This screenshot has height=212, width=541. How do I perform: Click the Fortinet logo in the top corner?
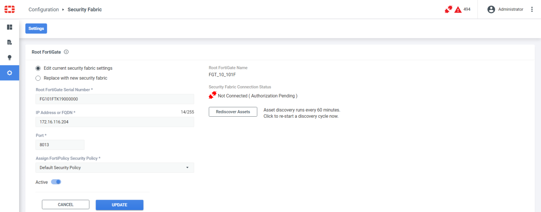[x=9, y=9]
